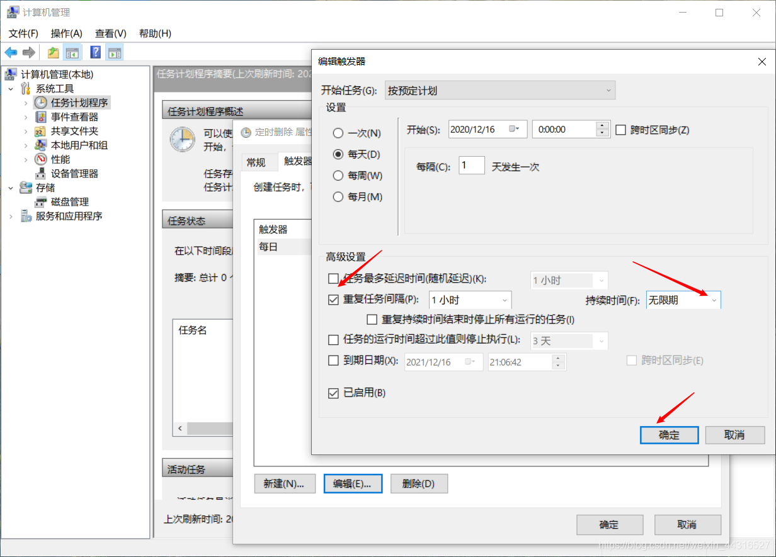Click the blue Help question mark icon
Viewport: 776px width, 557px height.
tap(96, 52)
